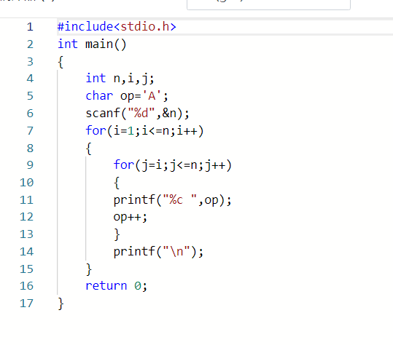Click the opening brace on line 3
Image resolution: width=393 pixels, height=345 pixels.
click(61, 62)
